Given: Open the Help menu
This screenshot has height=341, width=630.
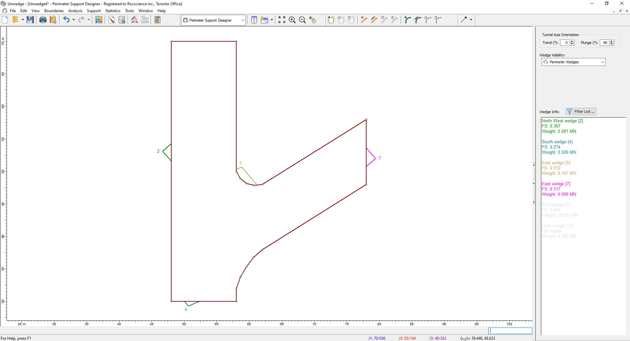Looking at the screenshot, I should [161, 11].
